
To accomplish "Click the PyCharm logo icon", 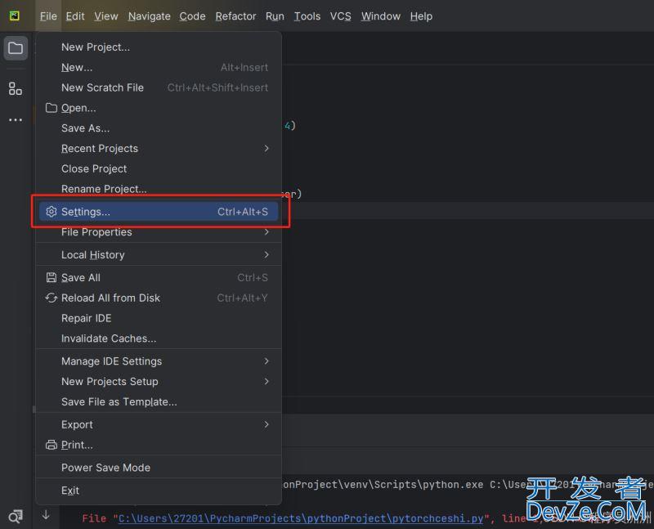I will pos(15,16).
